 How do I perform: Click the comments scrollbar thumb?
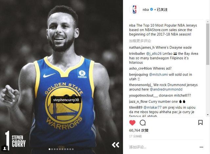click(208, 44)
